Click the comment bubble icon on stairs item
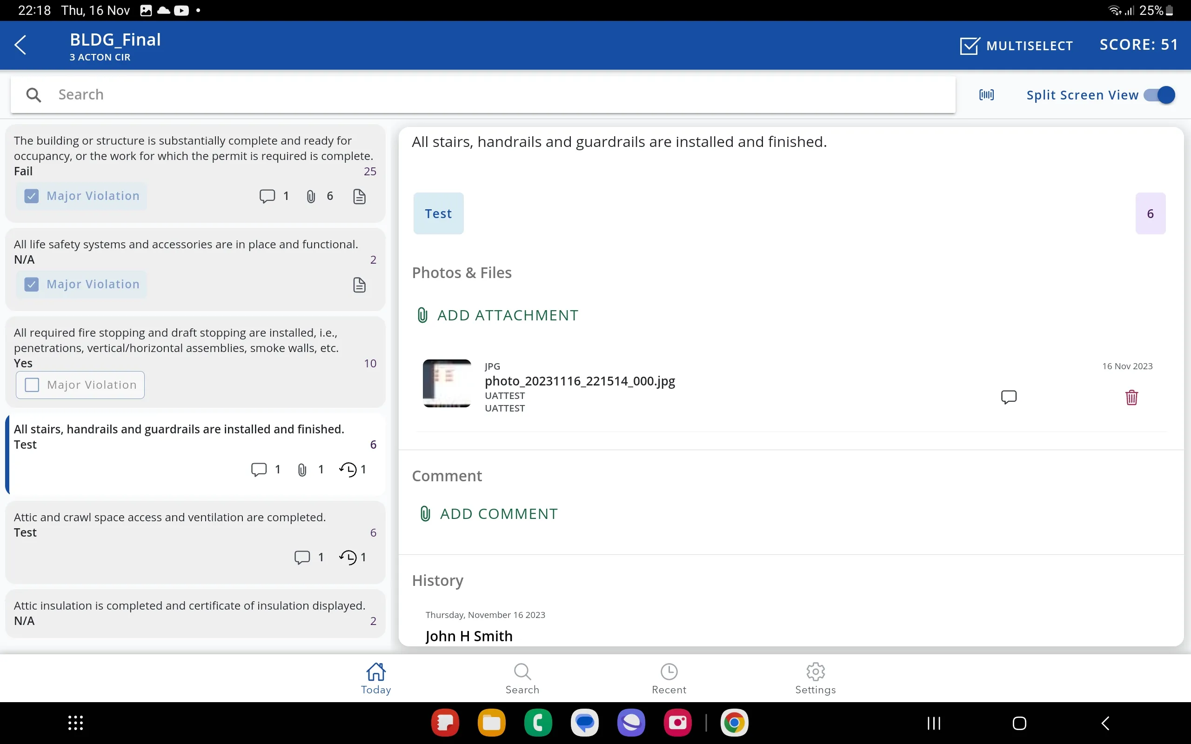Viewport: 1191px width, 744px height. [x=260, y=469]
